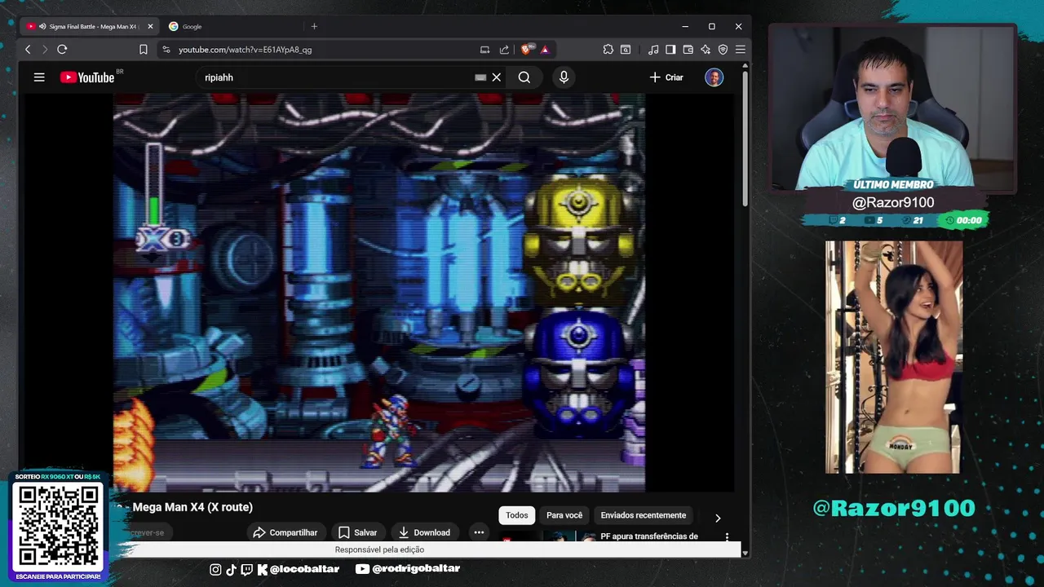Start voice search with the microphone
The image size is (1044, 587).
pyautogui.click(x=564, y=77)
